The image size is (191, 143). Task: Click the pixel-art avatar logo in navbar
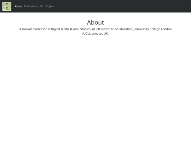click(x=7, y=6)
